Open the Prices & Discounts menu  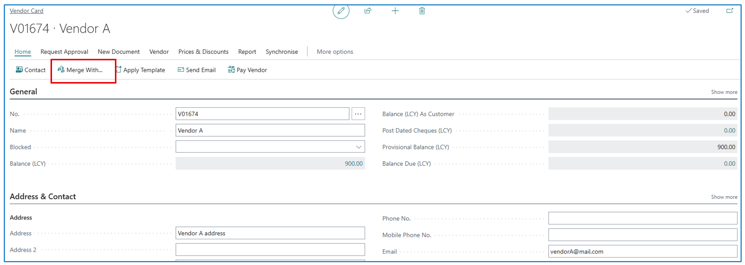(x=203, y=52)
